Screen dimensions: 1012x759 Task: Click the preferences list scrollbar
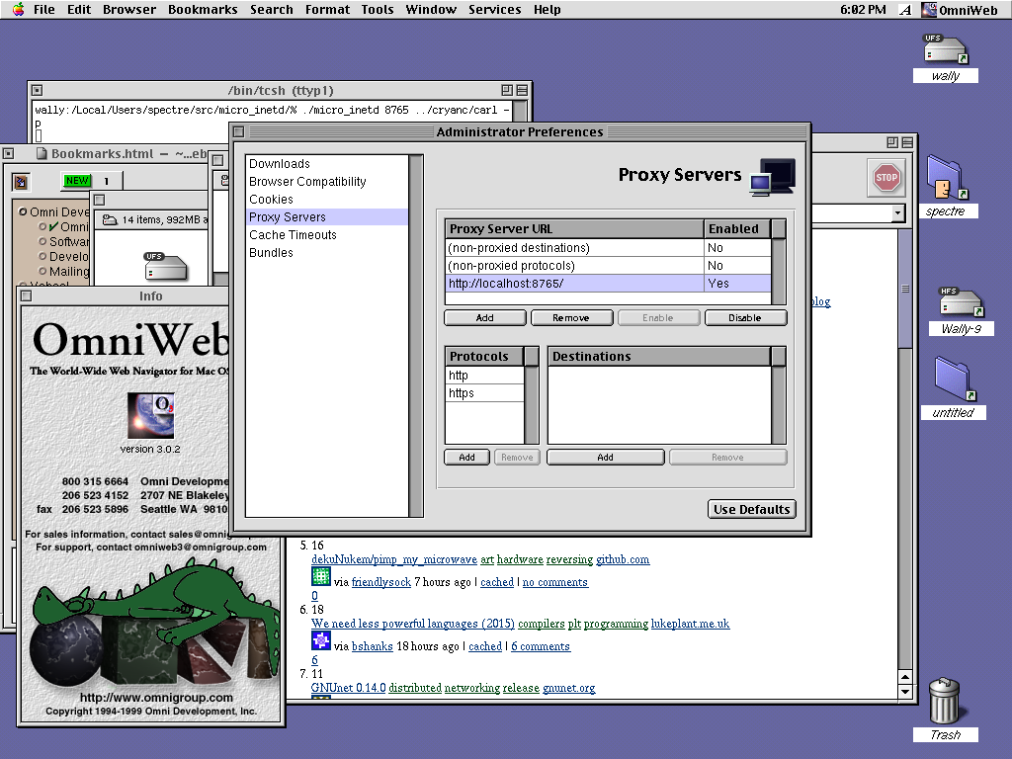click(416, 336)
